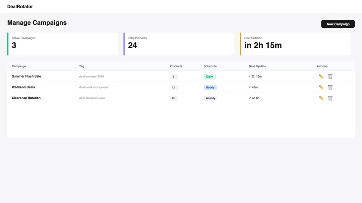Click the Hourly schedule badge

point(210,88)
